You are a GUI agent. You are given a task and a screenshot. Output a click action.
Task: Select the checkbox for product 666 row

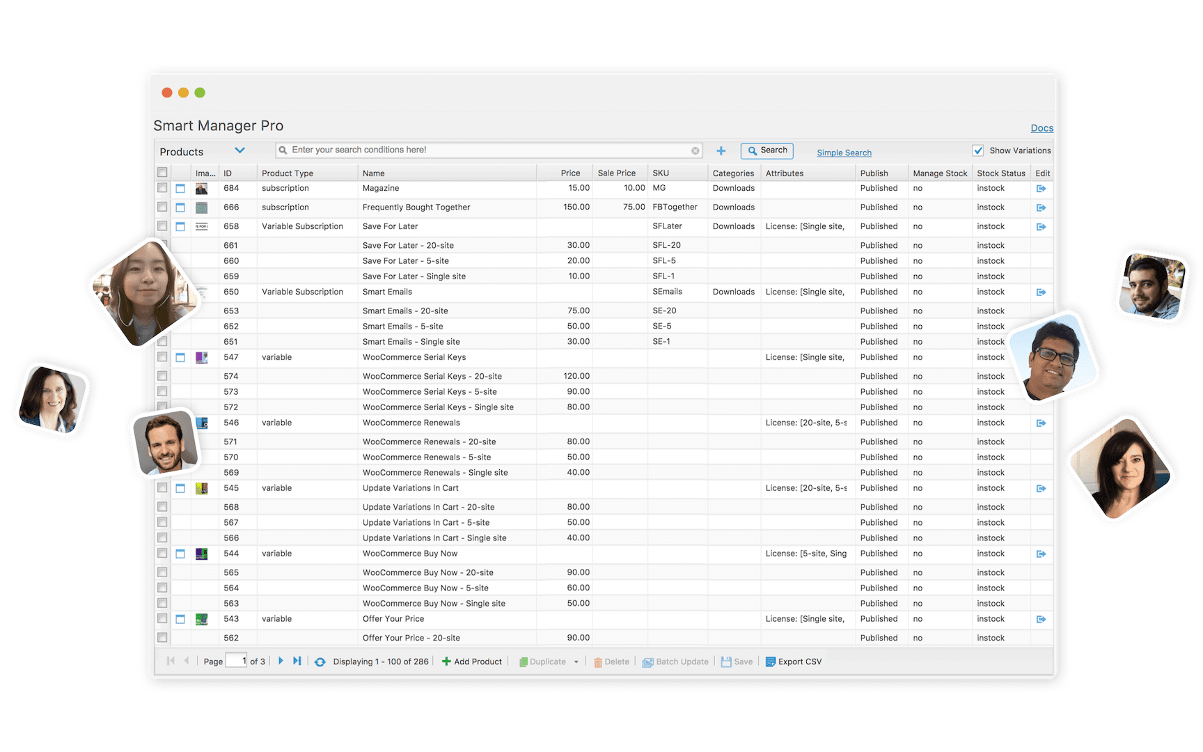tap(162, 207)
